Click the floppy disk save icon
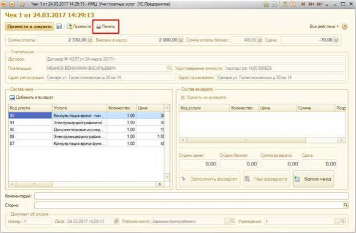356x233 pixels. point(59,26)
